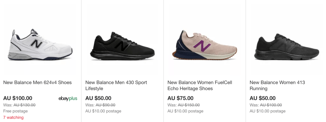
Task: Open New Balance Men 430 Sport Lifestyle
Action: tap(116, 85)
